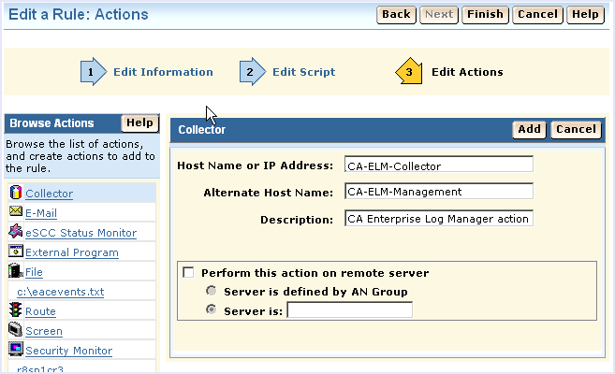Click the E-Mail envelope icon

coord(15,213)
